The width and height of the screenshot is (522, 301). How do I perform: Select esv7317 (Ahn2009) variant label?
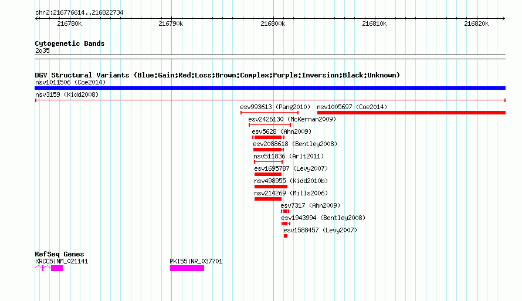310,205
